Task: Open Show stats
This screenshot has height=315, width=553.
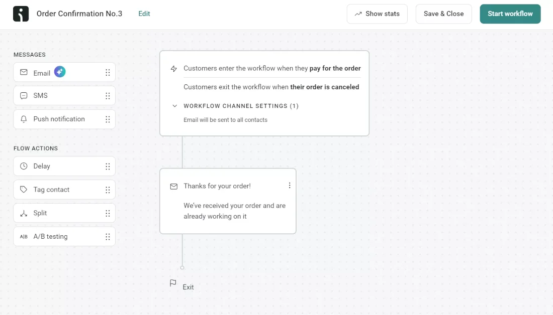Action: pos(377,14)
